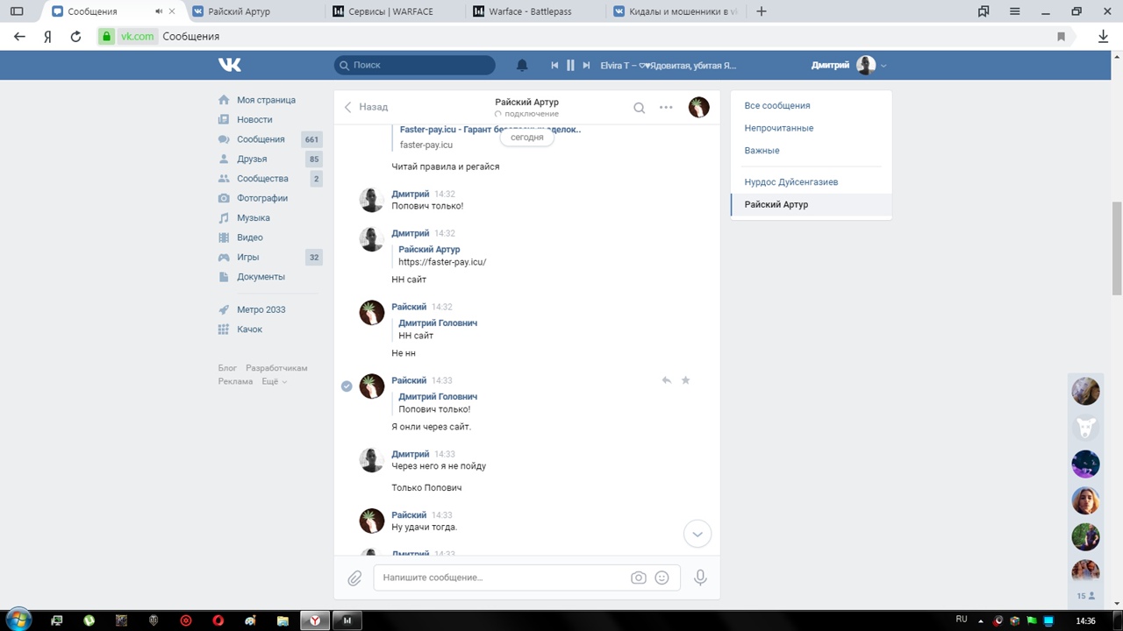The width and height of the screenshot is (1123, 631).
Task: Expand the Ещё footer menu
Action: tap(274, 381)
